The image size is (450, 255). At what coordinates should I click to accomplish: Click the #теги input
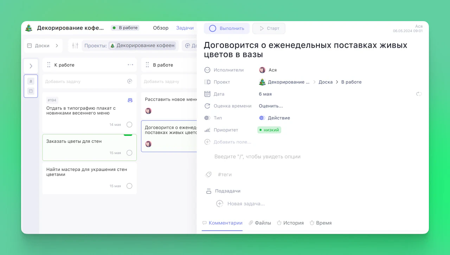[225, 174]
